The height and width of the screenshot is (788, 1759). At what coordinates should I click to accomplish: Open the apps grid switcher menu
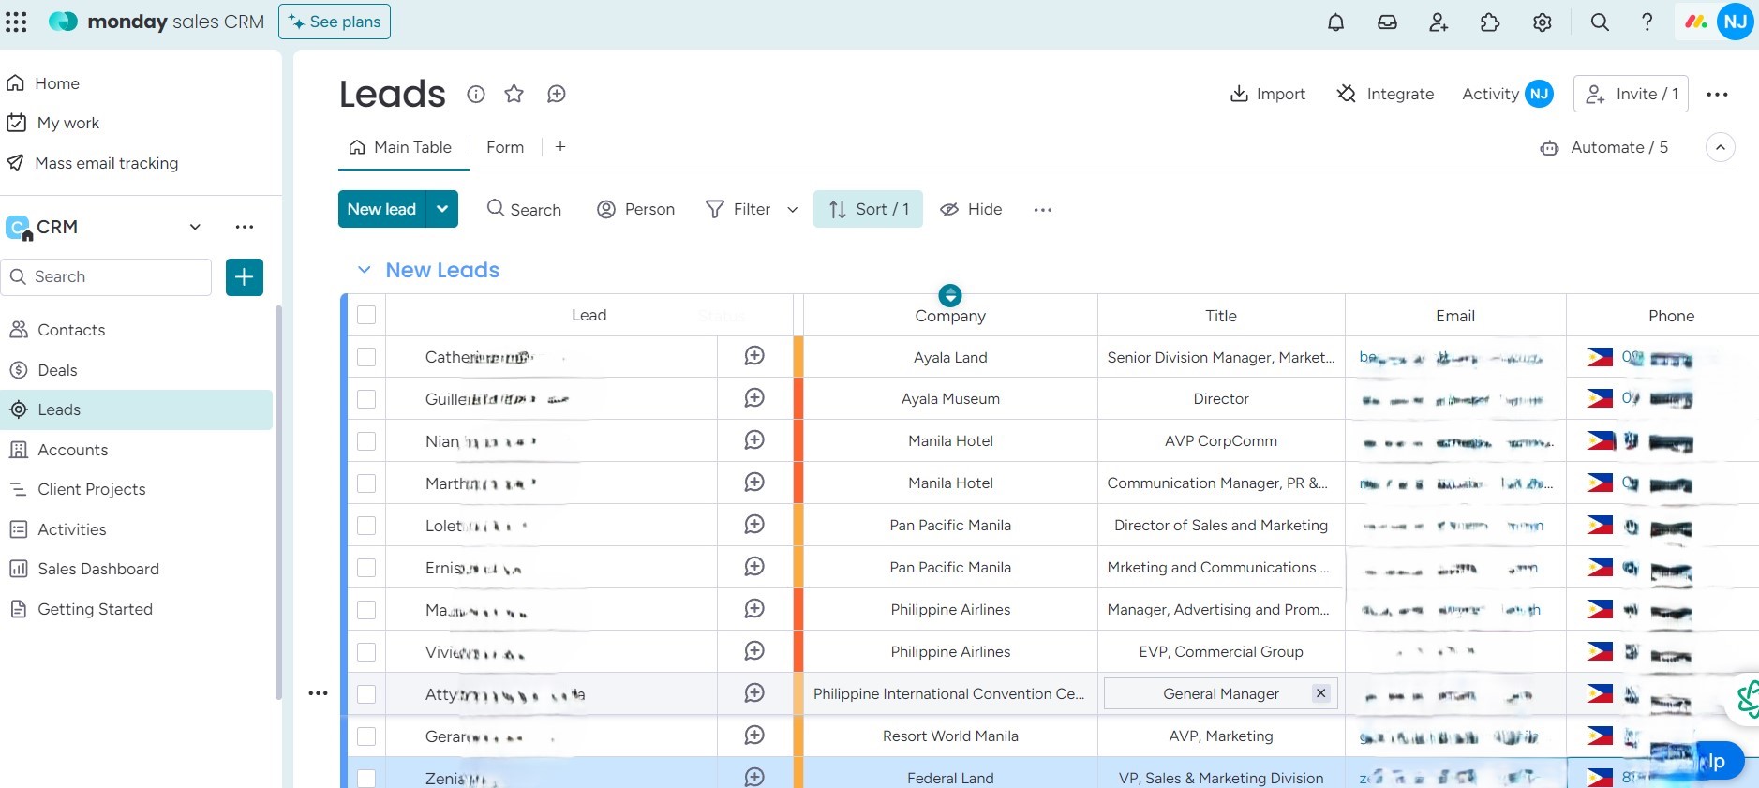[x=16, y=22]
